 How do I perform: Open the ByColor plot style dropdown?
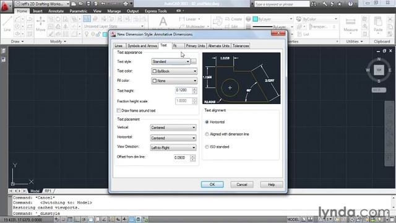click(320, 19)
